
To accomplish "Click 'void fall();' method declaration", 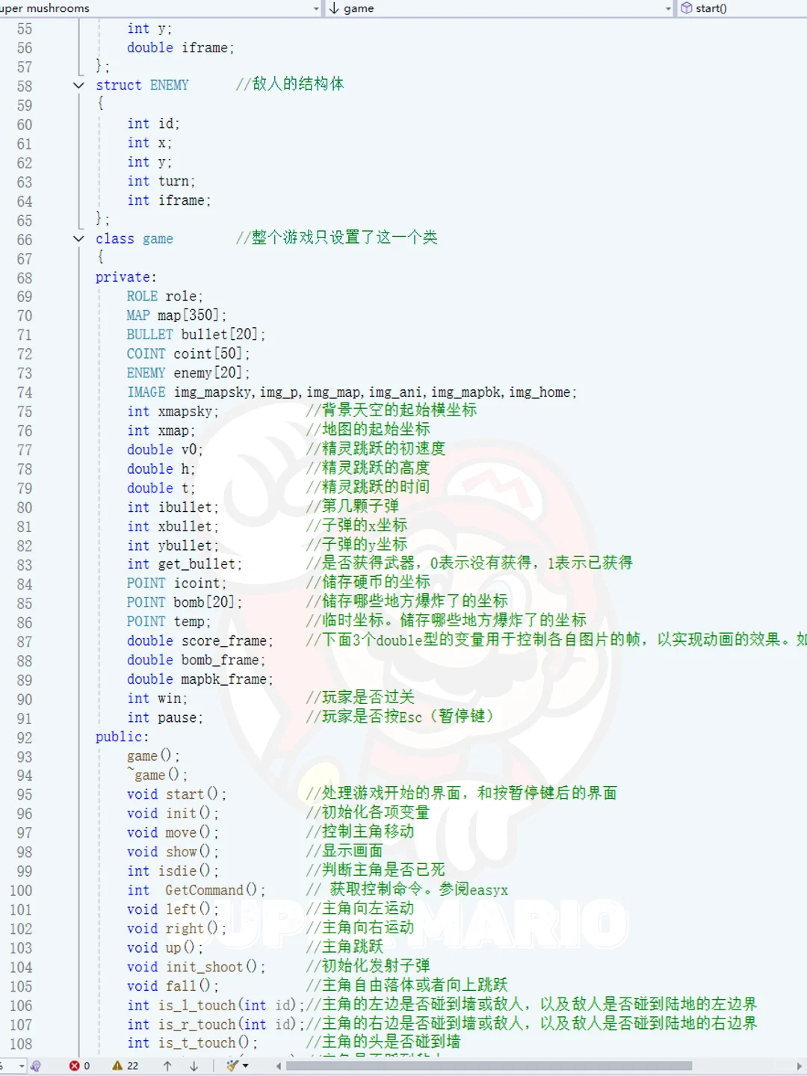I will [173, 986].
